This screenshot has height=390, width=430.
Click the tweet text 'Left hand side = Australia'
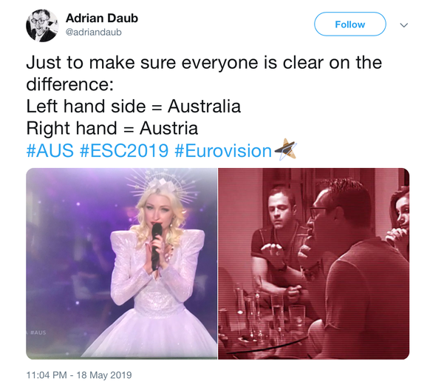pyautogui.click(x=134, y=107)
